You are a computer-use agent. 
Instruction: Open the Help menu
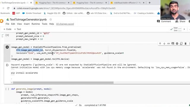(x=51, y=24)
